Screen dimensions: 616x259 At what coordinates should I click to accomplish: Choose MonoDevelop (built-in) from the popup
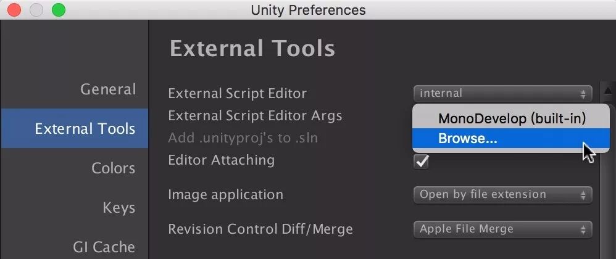point(511,118)
